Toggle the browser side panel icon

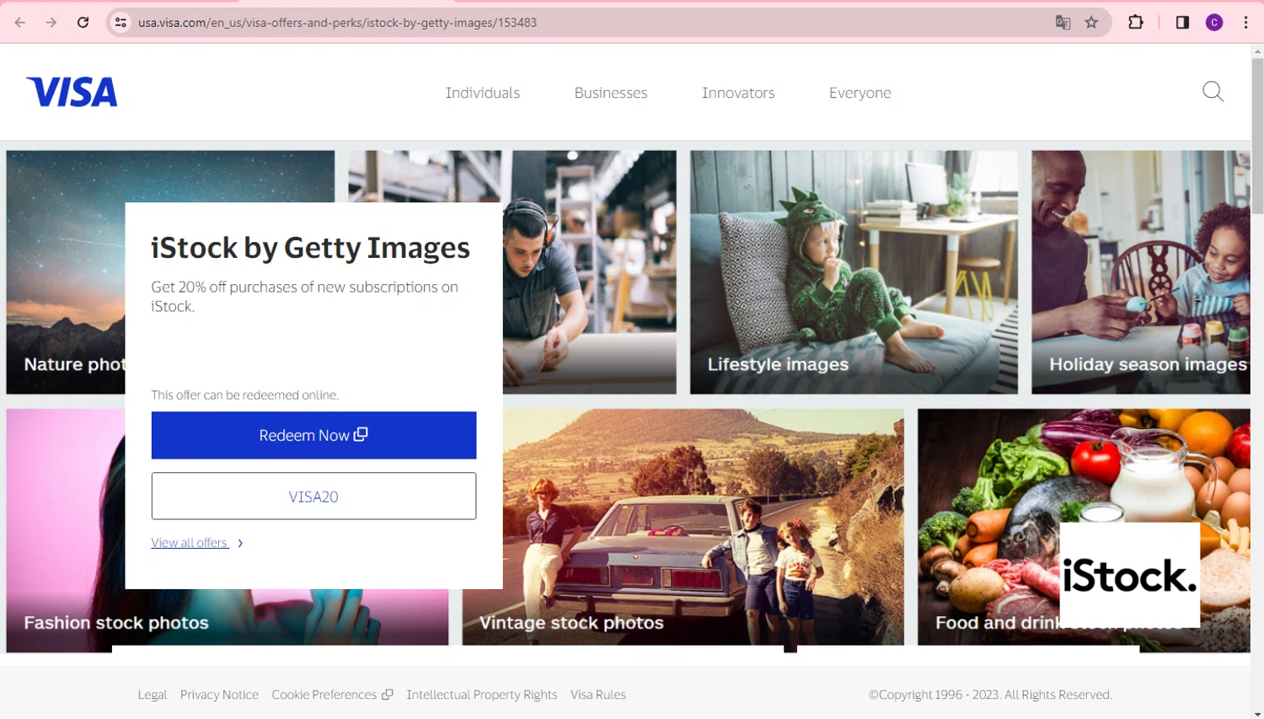pyautogui.click(x=1182, y=23)
